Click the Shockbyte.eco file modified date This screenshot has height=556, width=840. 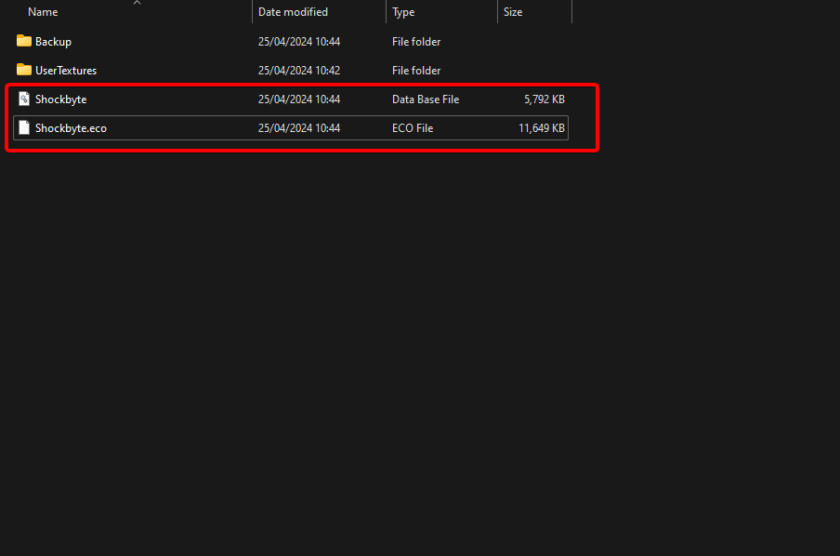(x=299, y=128)
